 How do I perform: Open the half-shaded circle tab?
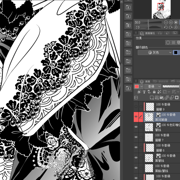[167, 33]
